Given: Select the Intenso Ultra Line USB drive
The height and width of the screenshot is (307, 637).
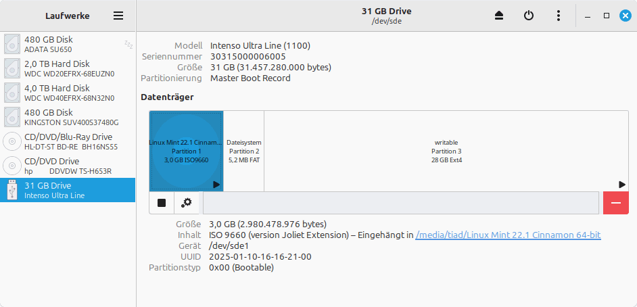Looking at the screenshot, I should 68,190.
